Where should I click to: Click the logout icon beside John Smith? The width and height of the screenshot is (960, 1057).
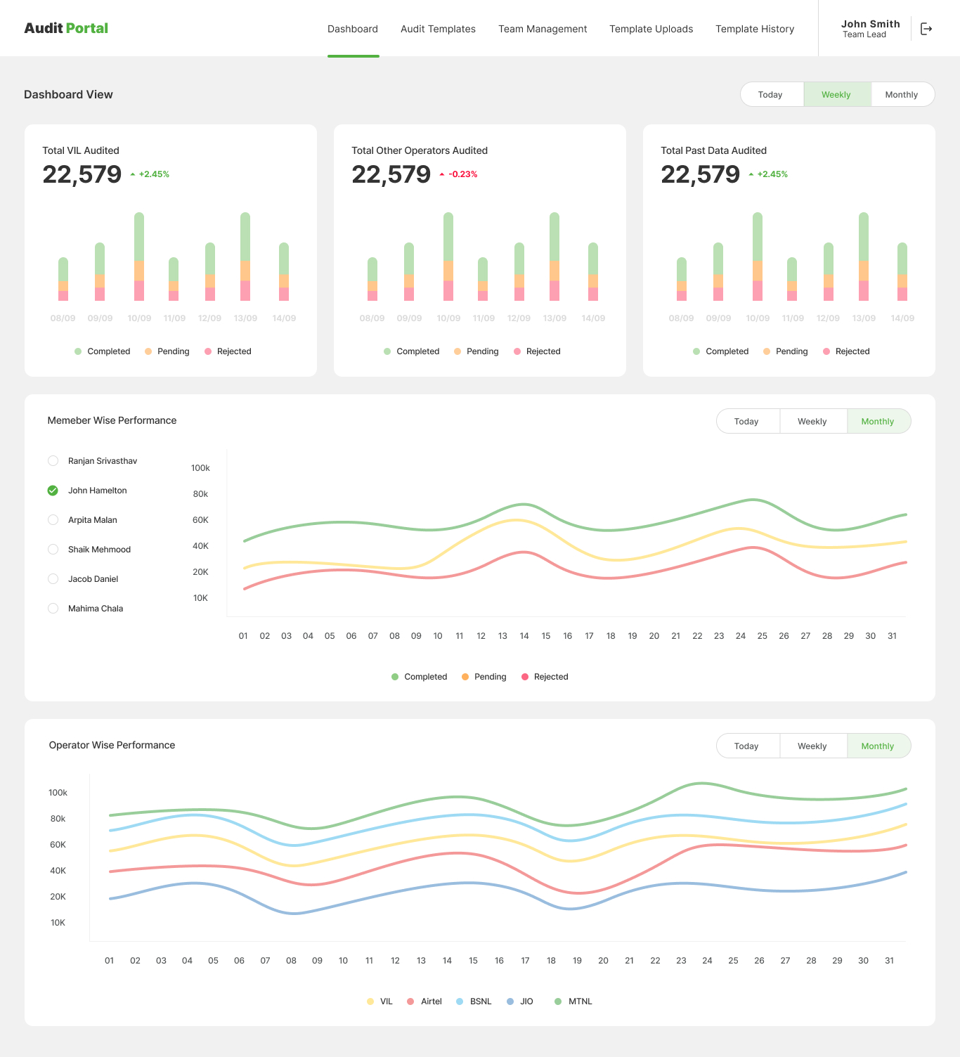(926, 29)
